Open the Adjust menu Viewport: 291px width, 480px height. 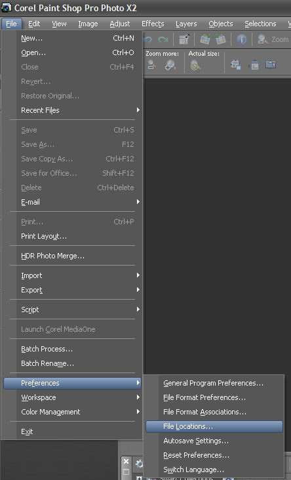click(120, 24)
